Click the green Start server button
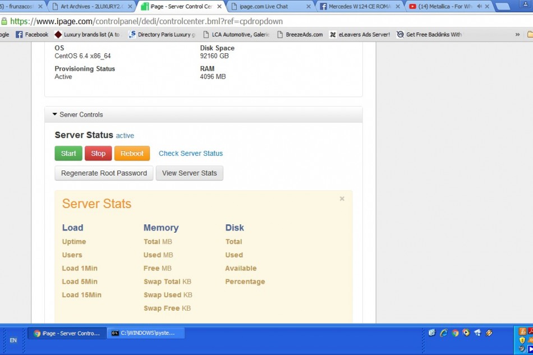This screenshot has width=533, height=355. pyautogui.click(x=68, y=153)
